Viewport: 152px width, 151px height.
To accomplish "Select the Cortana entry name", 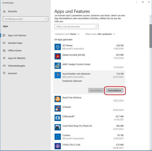I will click(66, 135).
